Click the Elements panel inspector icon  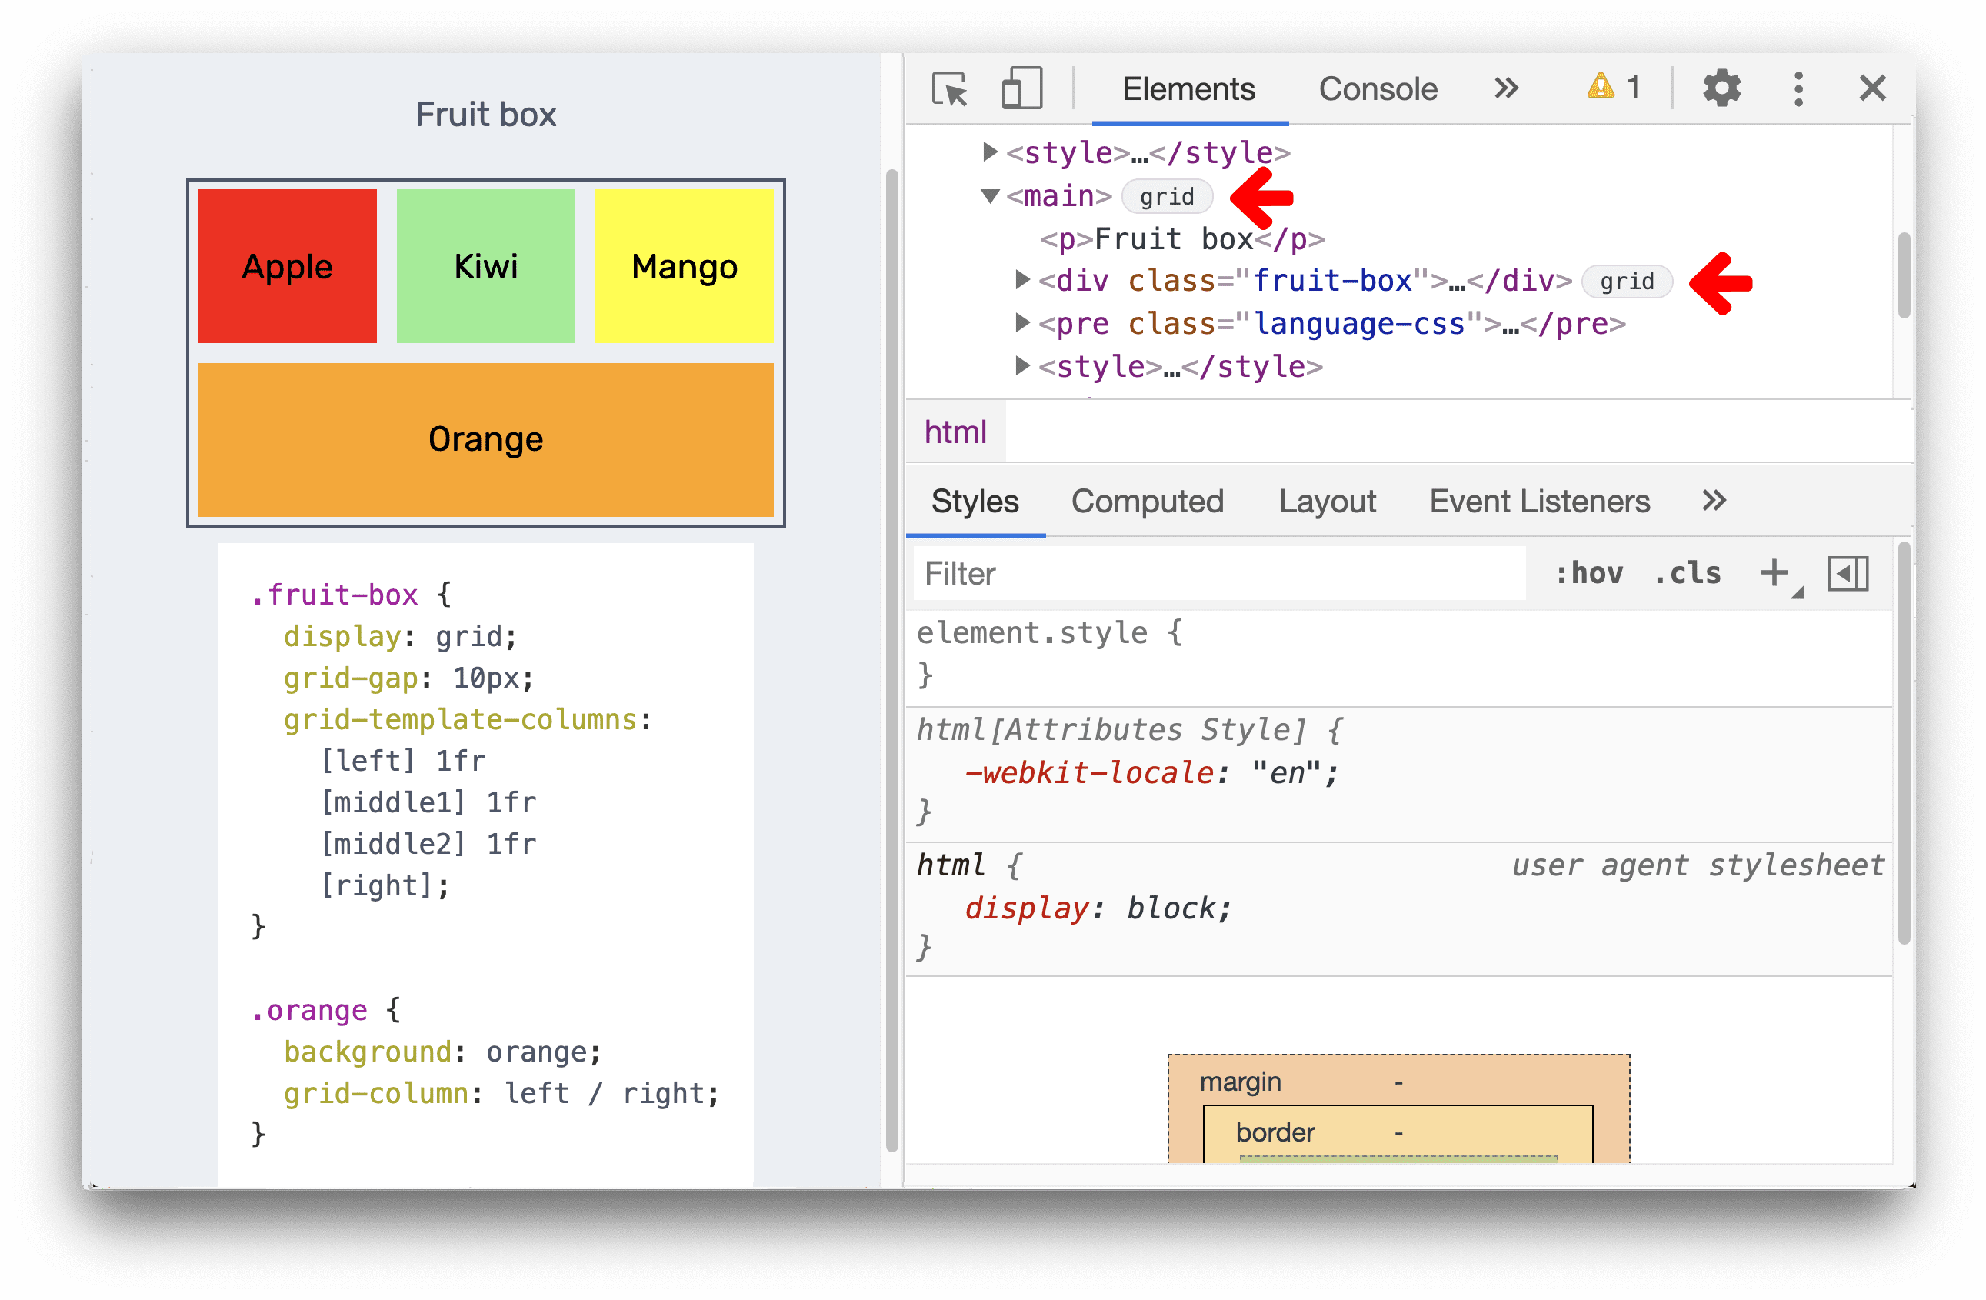pos(948,87)
